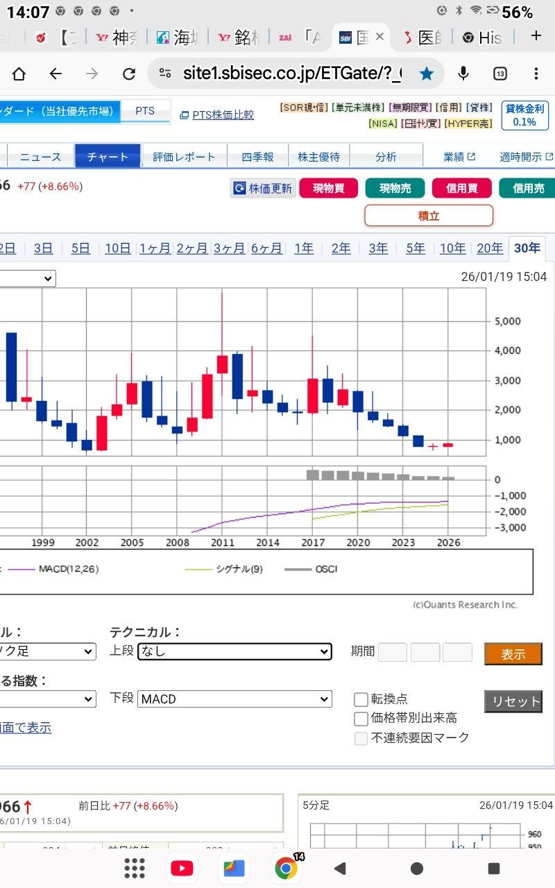Open the Android app drawer grid icon

[134, 868]
